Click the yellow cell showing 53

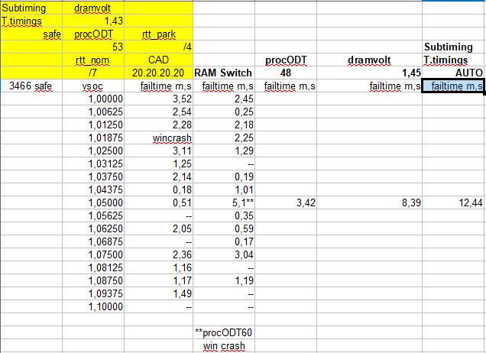[x=93, y=47]
